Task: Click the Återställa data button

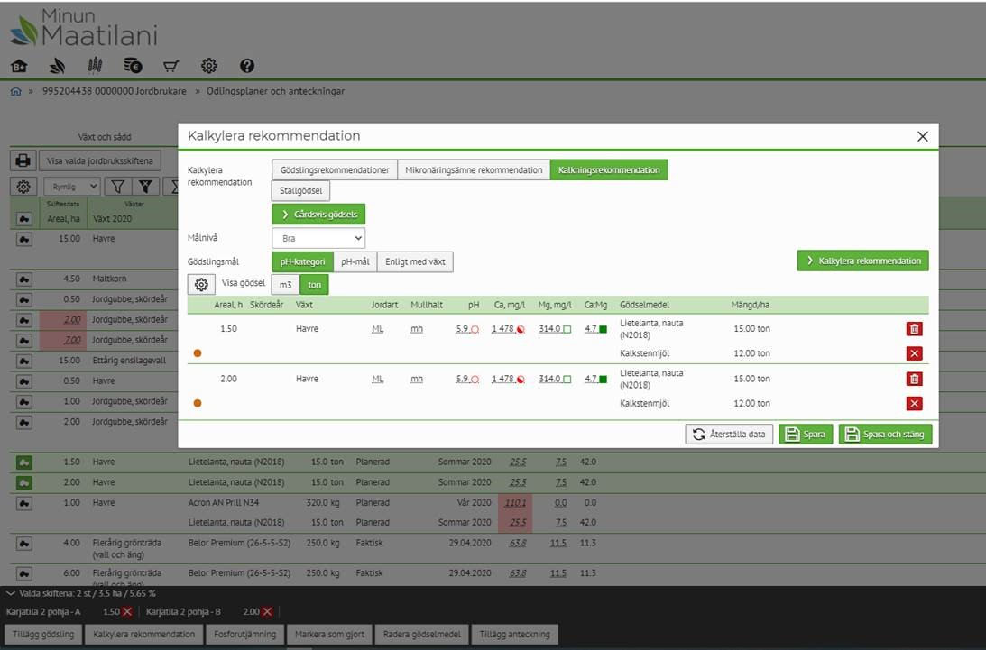Action: pos(728,435)
